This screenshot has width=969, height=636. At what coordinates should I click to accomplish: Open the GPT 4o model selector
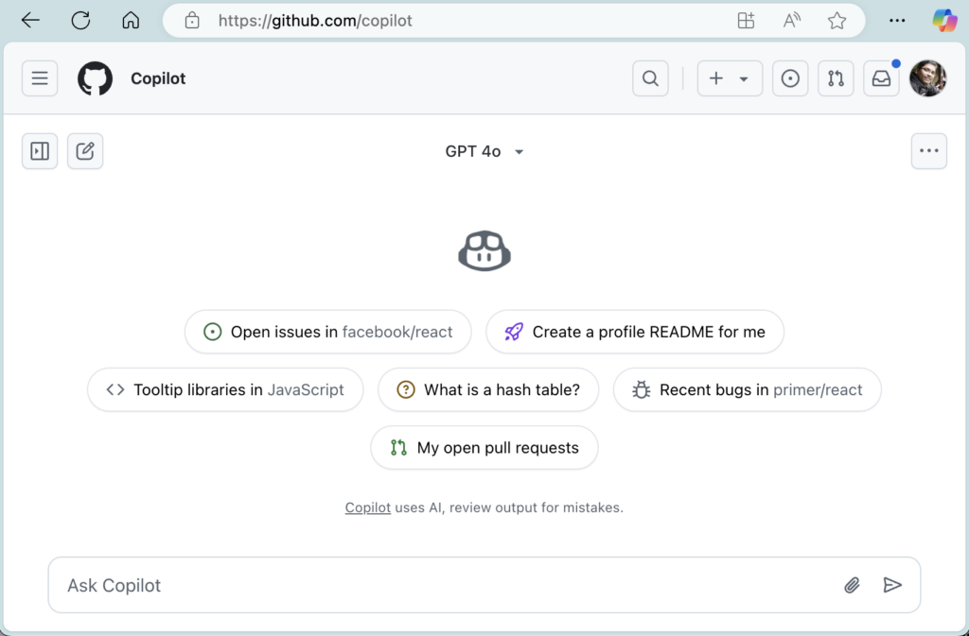484,151
